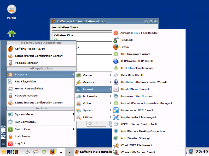Click the Pardus start menu button
The height and width of the screenshot is (156, 209).
click(10, 152)
